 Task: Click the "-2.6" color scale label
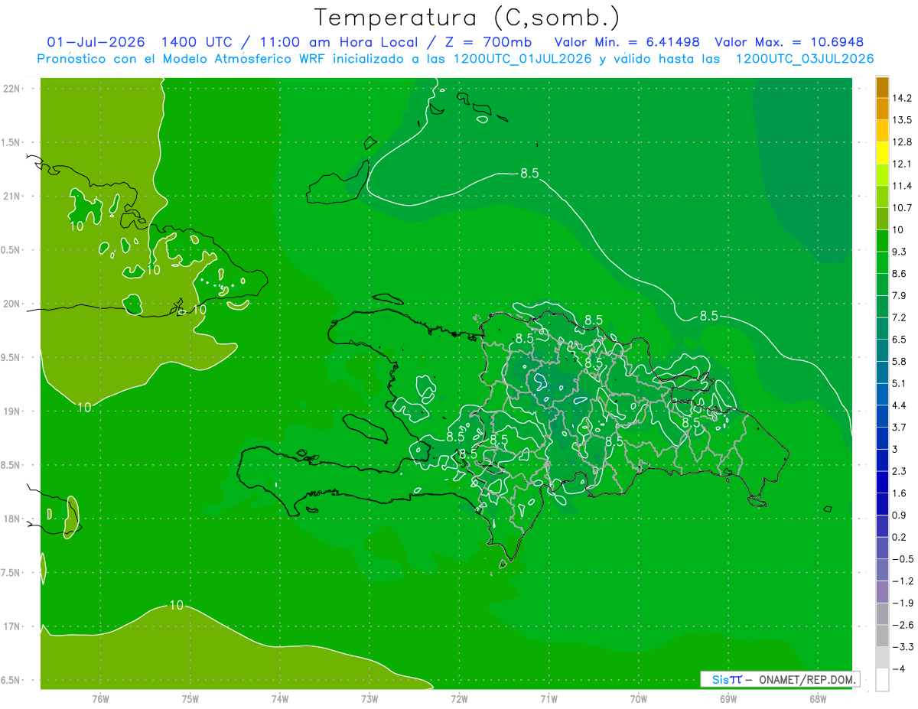[903, 625]
